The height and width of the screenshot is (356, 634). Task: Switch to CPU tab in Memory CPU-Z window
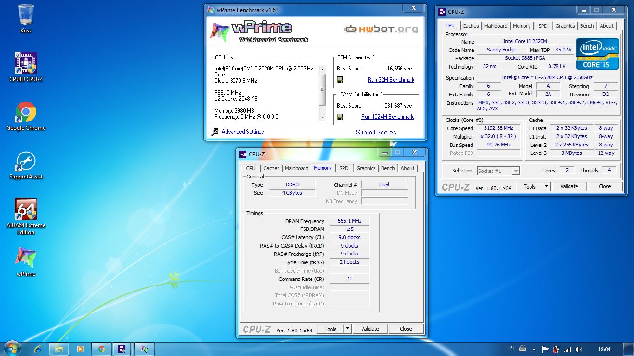[251, 168]
